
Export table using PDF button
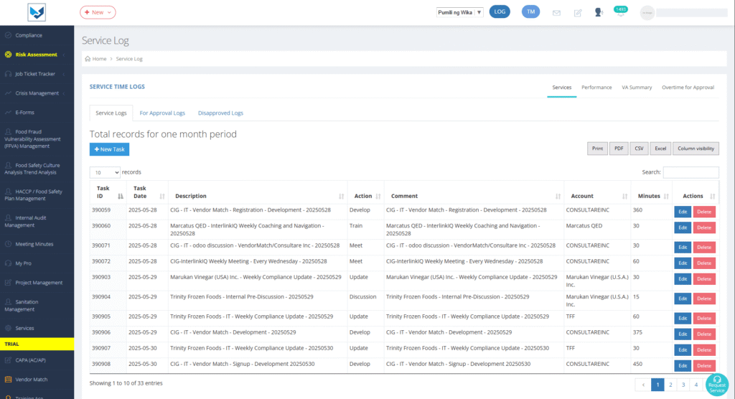(x=619, y=149)
